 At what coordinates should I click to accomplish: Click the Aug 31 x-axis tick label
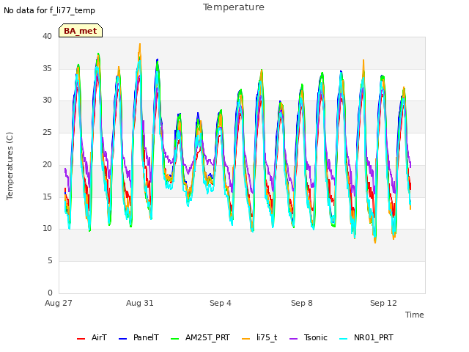(x=140, y=303)
